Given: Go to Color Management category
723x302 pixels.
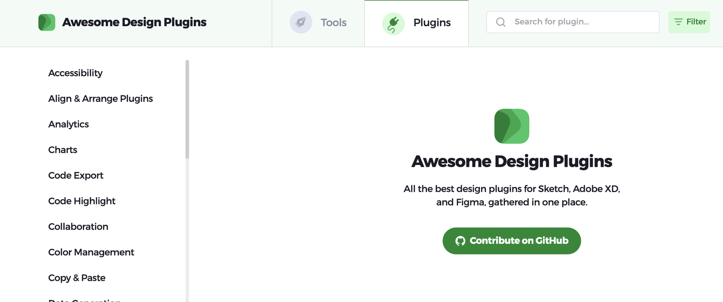Looking at the screenshot, I should pos(91,252).
